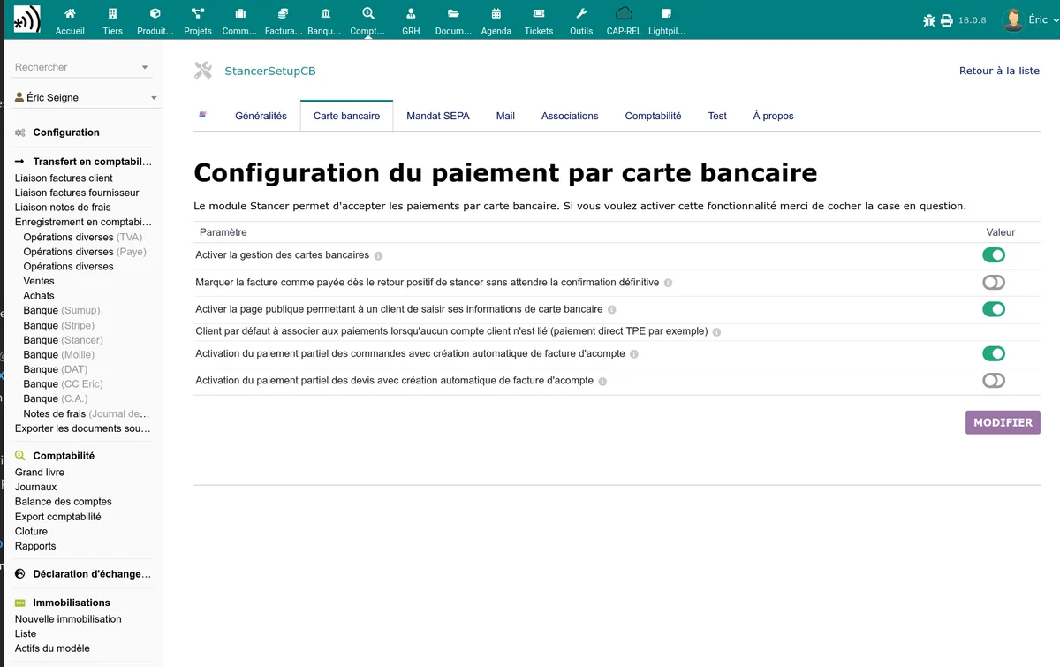
Task: Click info icon for paiement partiel des commandes
Action: [634, 354]
